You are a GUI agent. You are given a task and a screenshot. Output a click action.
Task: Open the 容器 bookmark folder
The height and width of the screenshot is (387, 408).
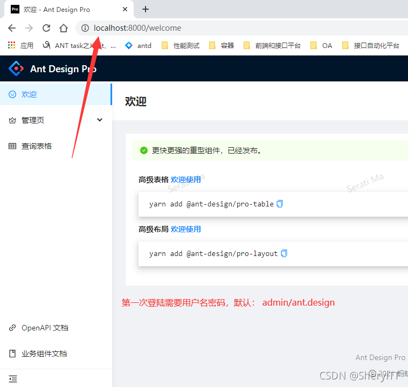[x=222, y=45]
